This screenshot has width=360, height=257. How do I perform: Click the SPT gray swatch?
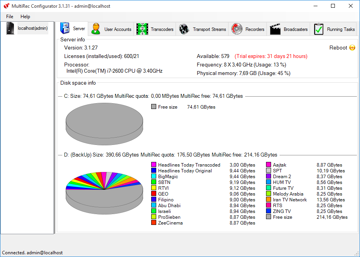[x=269, y=170]
